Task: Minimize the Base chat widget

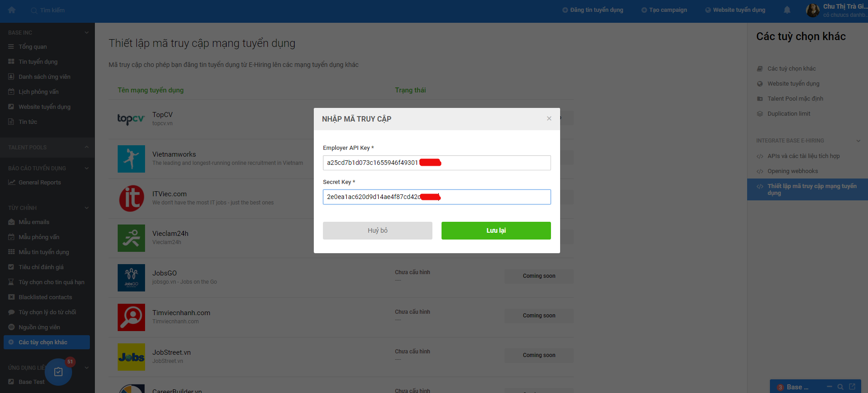Action: 829,387
